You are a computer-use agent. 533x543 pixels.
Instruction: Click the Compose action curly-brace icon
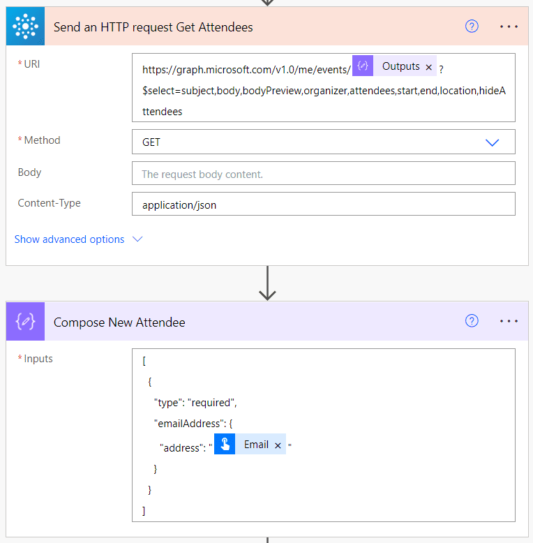25,322
